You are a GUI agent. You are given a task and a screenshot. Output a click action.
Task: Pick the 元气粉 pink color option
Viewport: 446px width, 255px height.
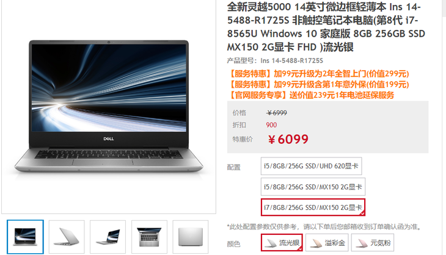tap(373, 243)
